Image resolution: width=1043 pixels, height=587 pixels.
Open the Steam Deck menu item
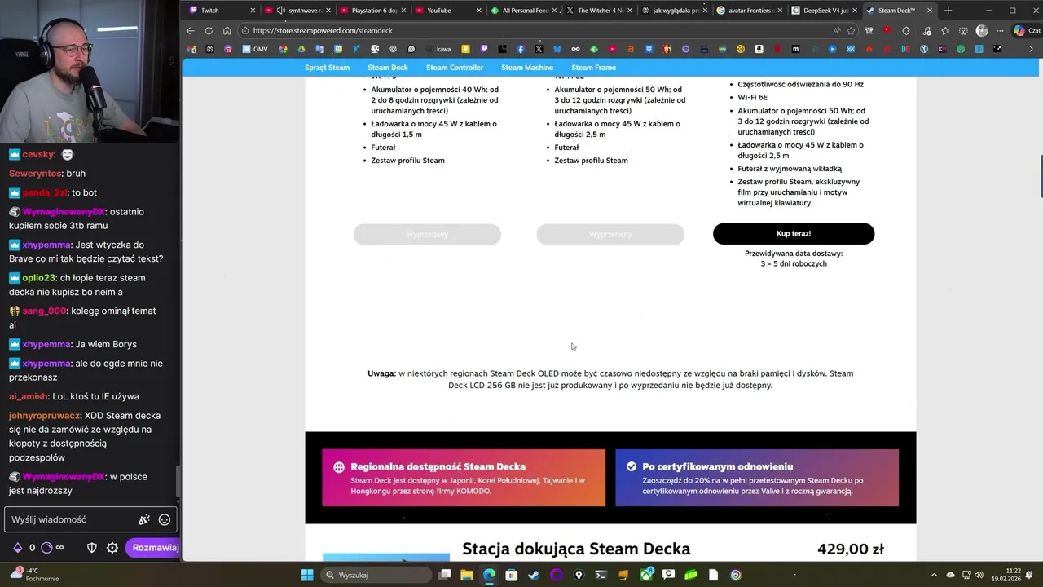[388, 68]
